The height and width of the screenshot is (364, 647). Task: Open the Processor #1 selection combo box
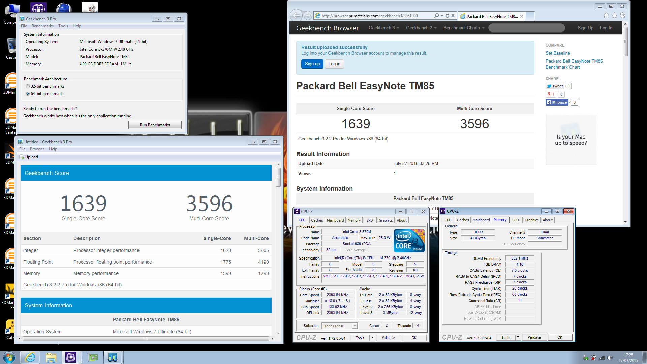pos(340,326)
